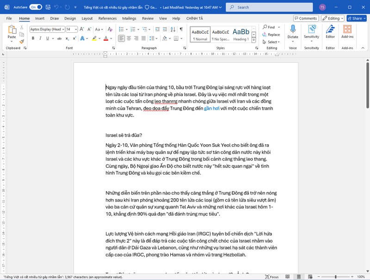Click the Share button

[355, 18]
